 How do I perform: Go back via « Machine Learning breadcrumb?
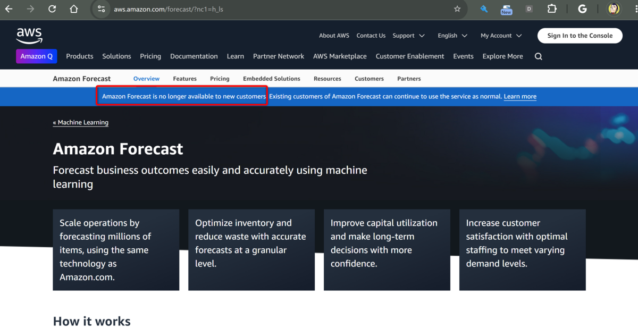click(80, 122)
